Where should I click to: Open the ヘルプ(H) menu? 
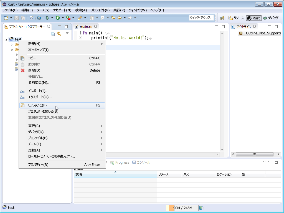pos(157,10)
